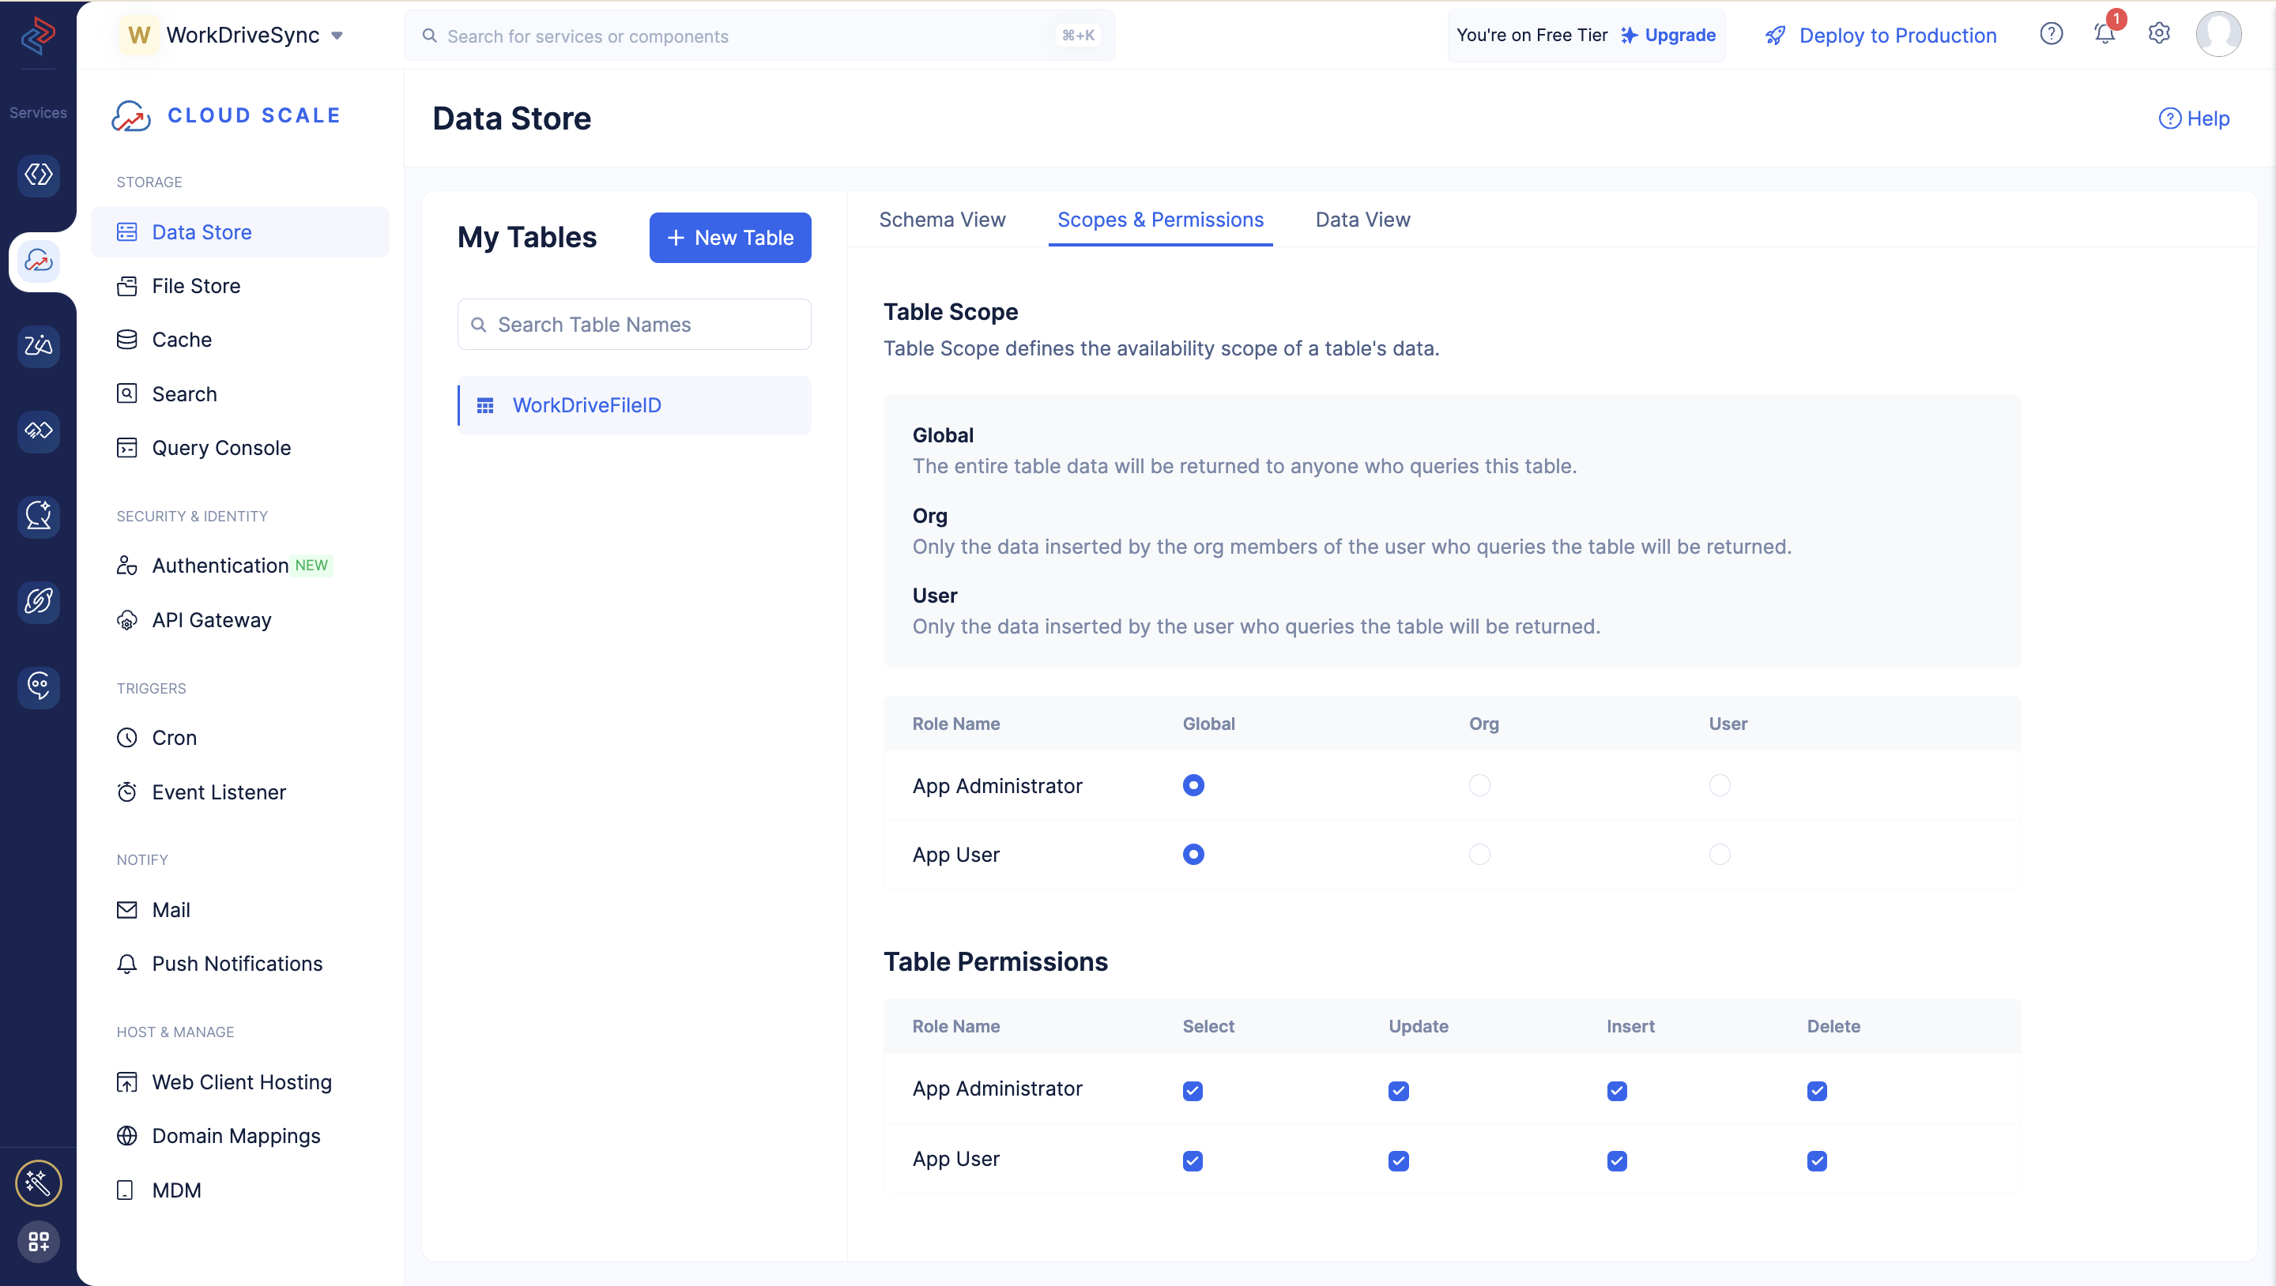Toggle Update permission for App Administrator
The image size is (2276, 1286).
click(1399, 1091)
